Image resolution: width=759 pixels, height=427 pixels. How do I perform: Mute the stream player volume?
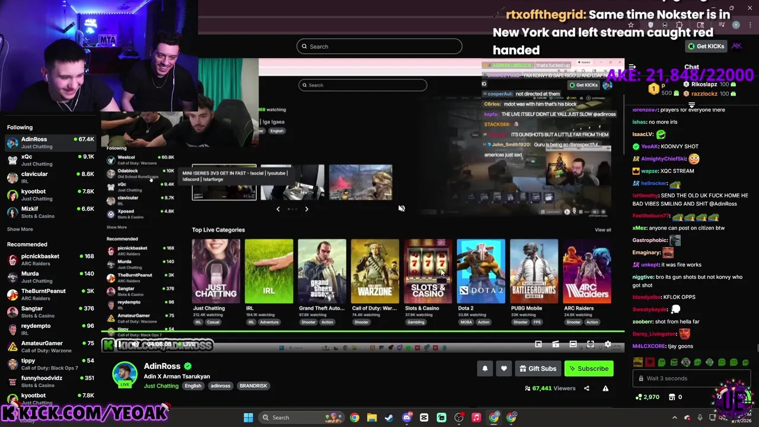[x=136, y=344]
